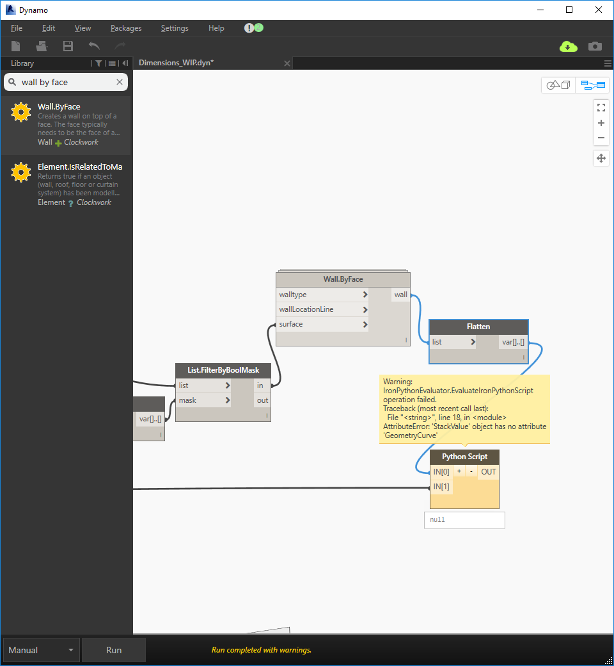Click the FilterByBoolMask out output port
Screen dimensions: 614x666
click(262, 400)
